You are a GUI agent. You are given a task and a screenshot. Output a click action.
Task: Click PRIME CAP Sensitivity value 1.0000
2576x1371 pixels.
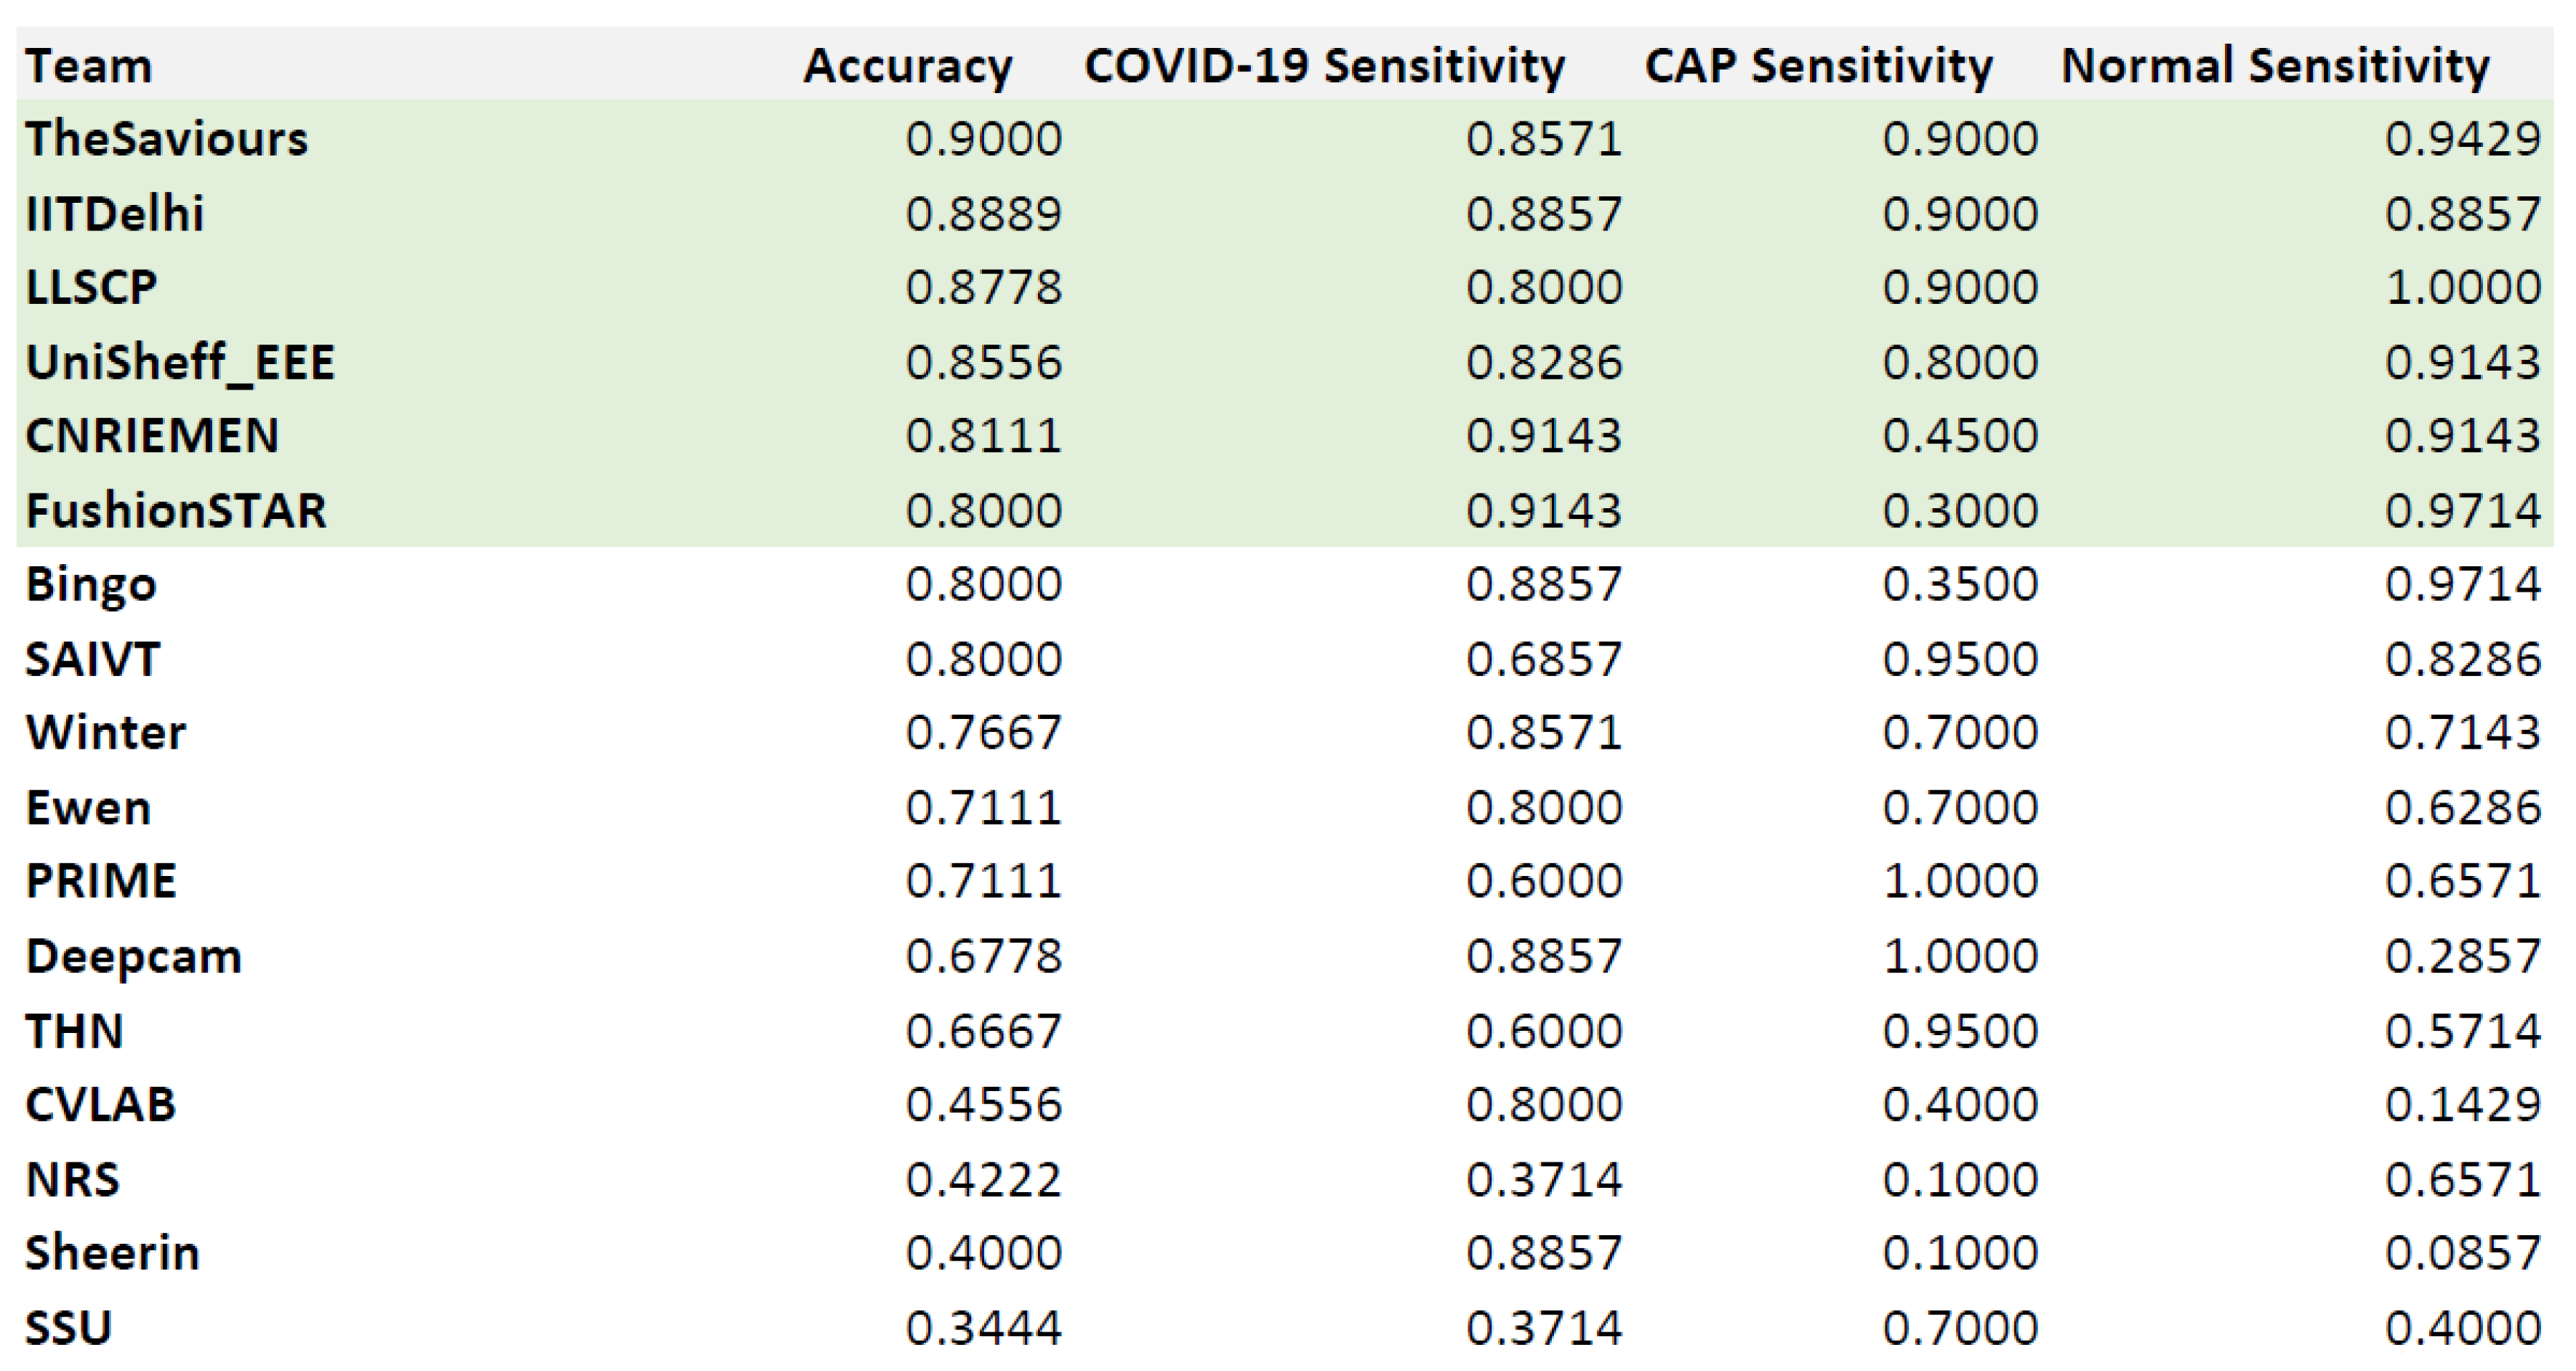pos(1960,882)
